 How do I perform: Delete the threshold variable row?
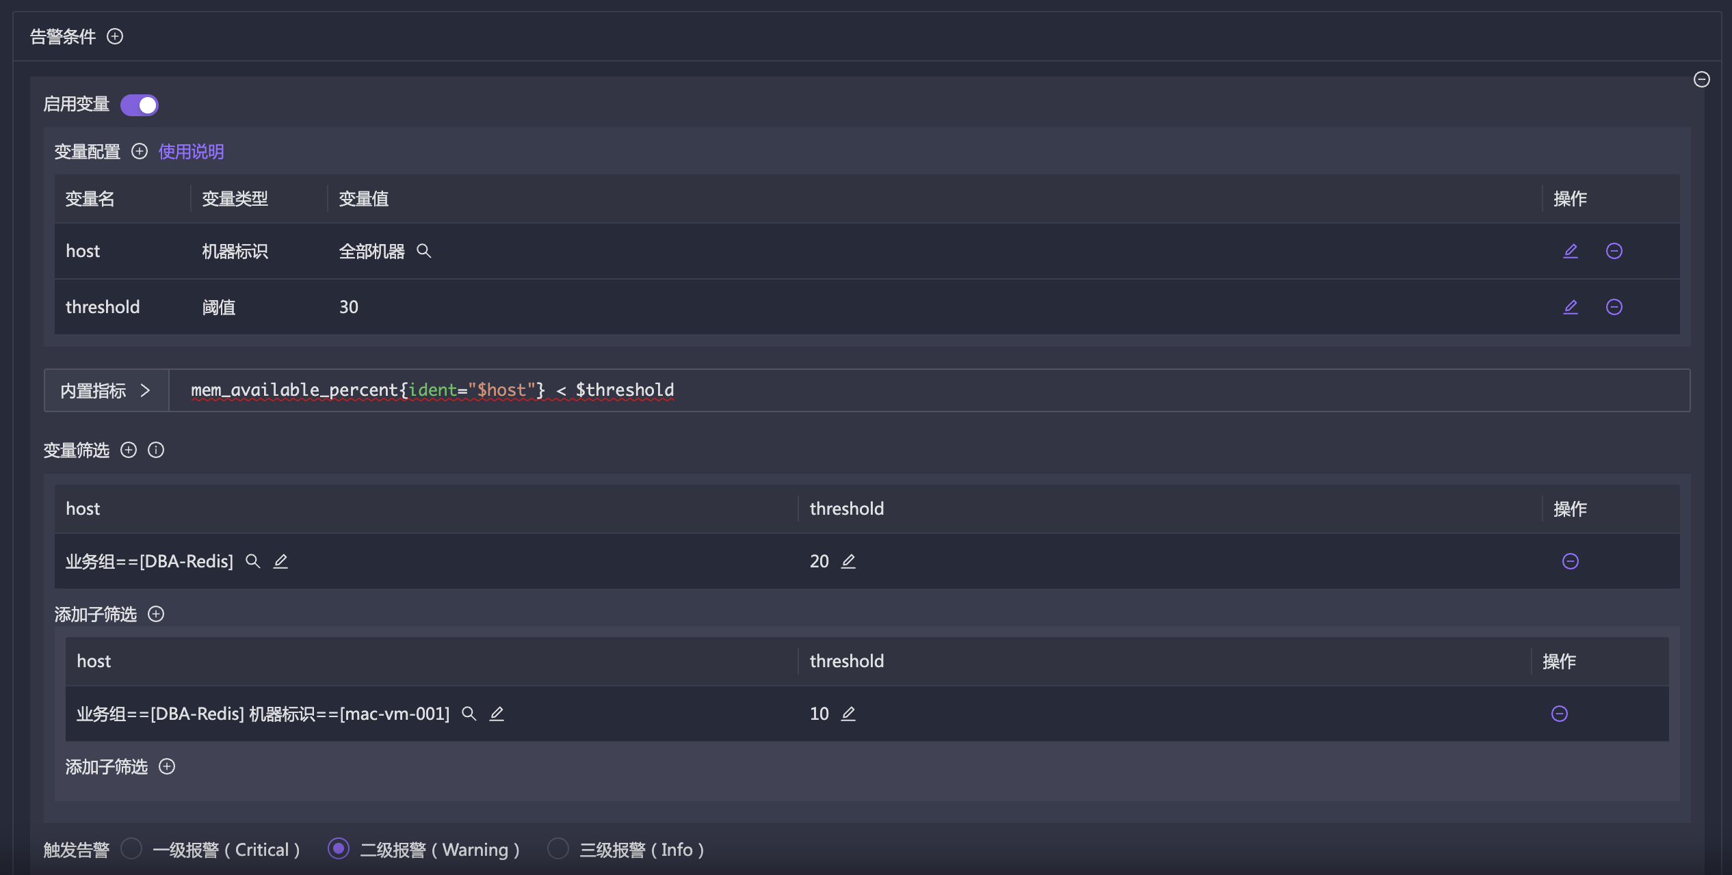point(1614,307)
